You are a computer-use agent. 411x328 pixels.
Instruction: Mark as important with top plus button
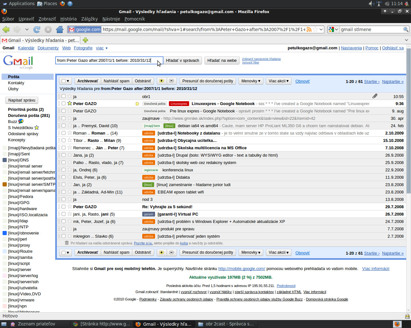pos(162,81)
